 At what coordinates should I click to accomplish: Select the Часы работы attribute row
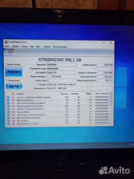click(x=58, y=112)
